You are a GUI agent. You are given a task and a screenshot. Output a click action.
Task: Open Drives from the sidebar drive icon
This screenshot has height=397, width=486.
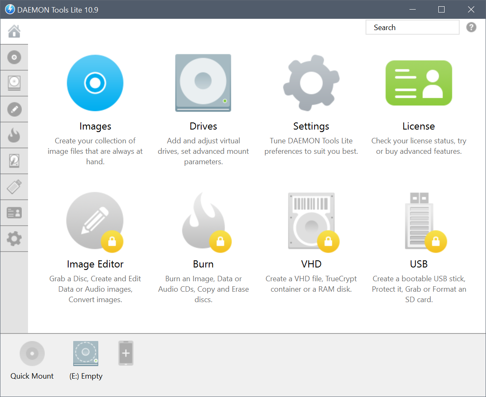[x=14, y=83]
